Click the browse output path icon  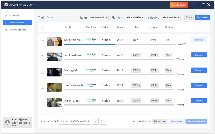95,121
